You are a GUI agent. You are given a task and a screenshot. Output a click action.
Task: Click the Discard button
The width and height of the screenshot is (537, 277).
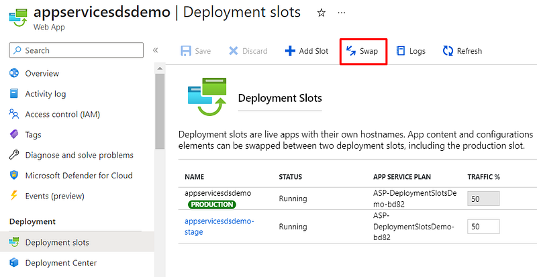click(x=248, y=51)
